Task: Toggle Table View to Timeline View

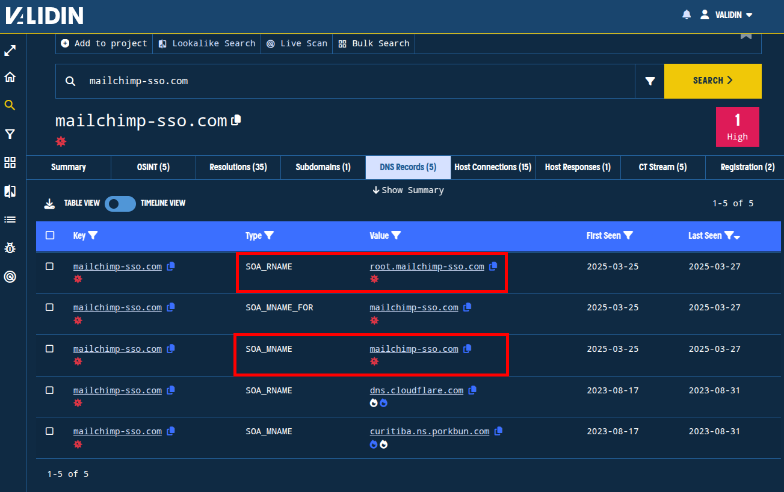Action: tap(120, 203)
